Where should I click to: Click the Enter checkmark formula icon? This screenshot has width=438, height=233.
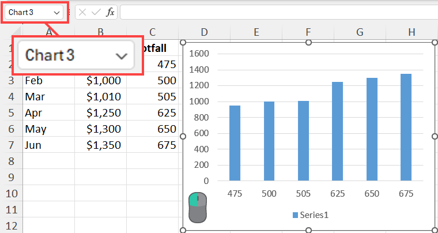pyautogui.click(x=96, y=12)
